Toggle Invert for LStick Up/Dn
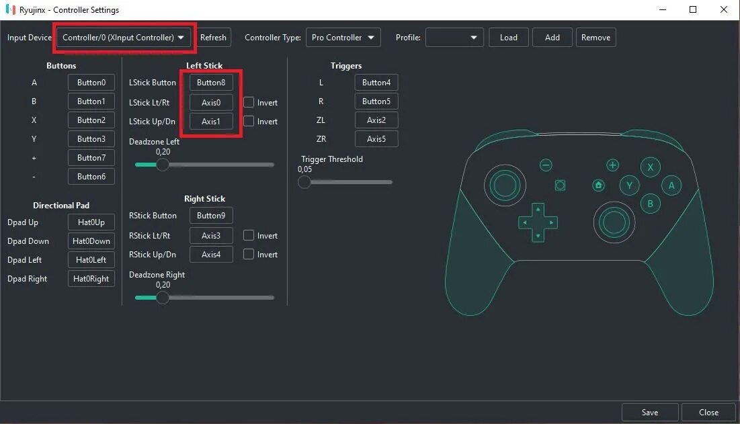740x424 pixels. pyautogui.click(x=249, y=121)
